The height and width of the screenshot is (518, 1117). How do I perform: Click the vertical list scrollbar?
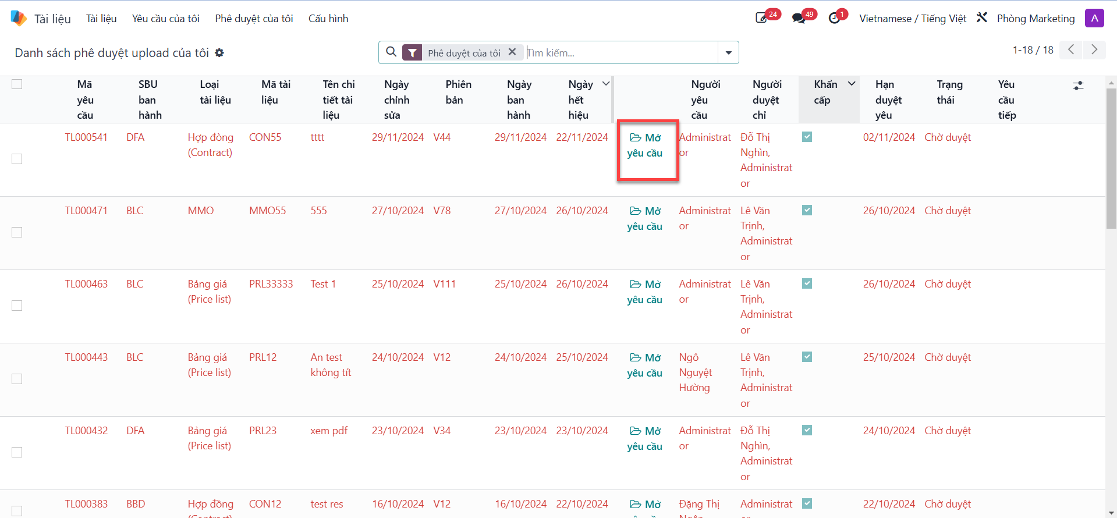pyautogui.click(x=1111, y=158)
